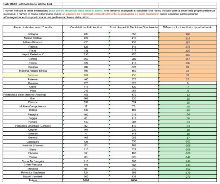
Task: Click the Salerno winners value 181
Action: 86,75
